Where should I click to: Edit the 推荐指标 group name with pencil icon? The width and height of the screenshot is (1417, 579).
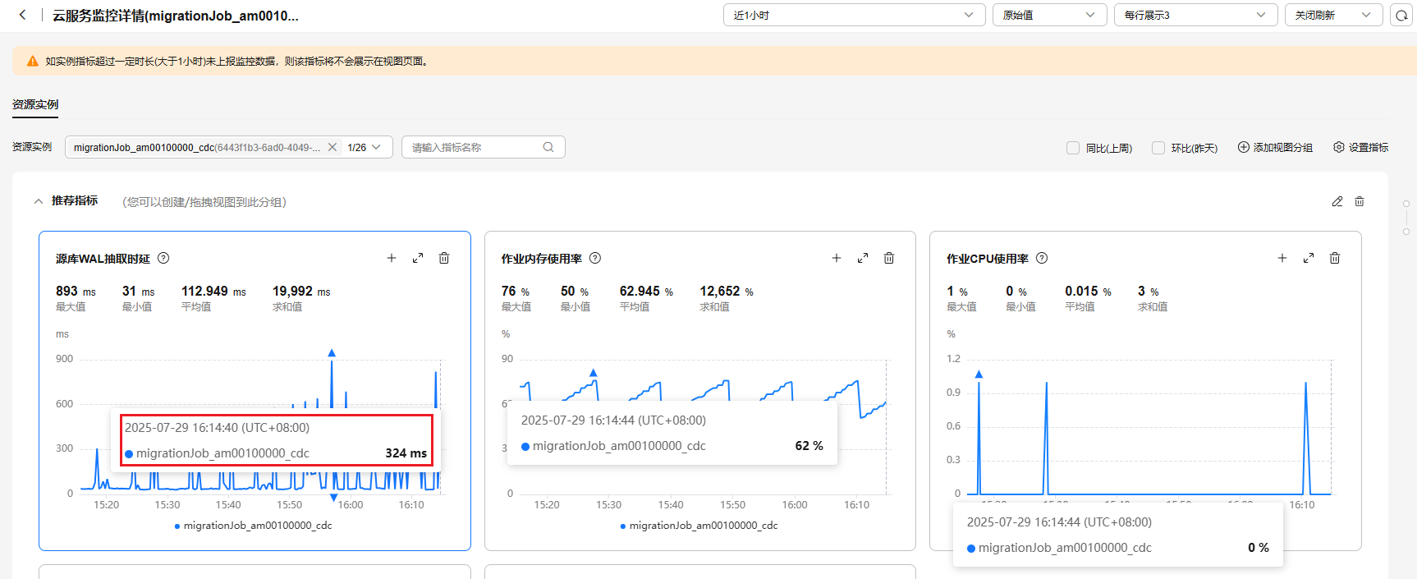(1337, 201)
